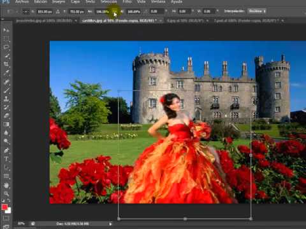The height and width of the screenshot is (229, 306).
Task: Select the History Brush tool
Action: tap(6, 108)
